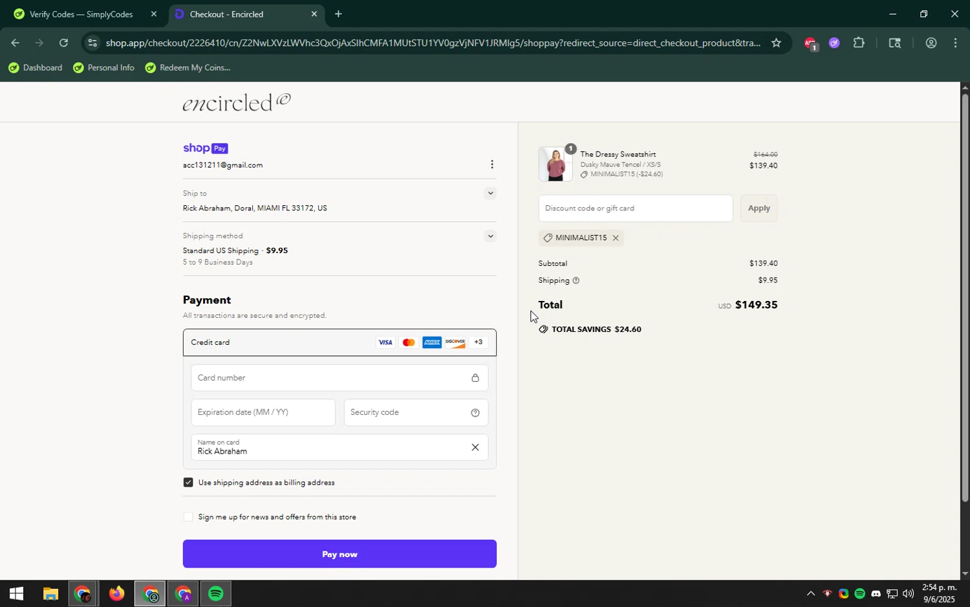Open the Extensions puzzle menu
Screen dimensions: 970x607
pos(859,43)
